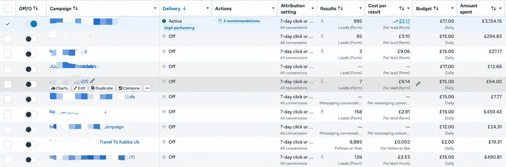Click the pencil icon beside the hovered campaign name
Viewport: 506px width, 167px height.
tap(92, 81)
